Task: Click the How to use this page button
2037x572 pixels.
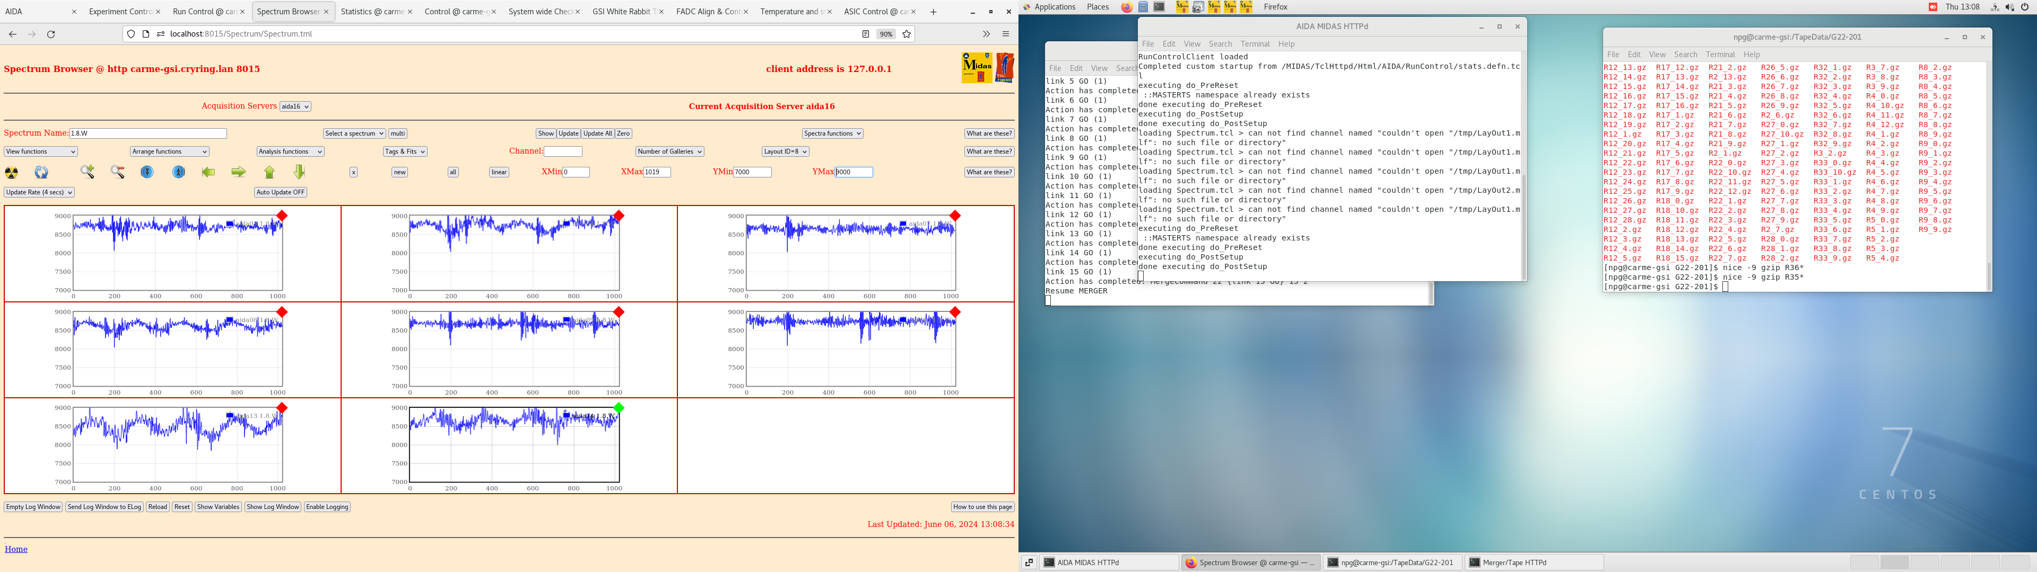Action: coord(983,507)
